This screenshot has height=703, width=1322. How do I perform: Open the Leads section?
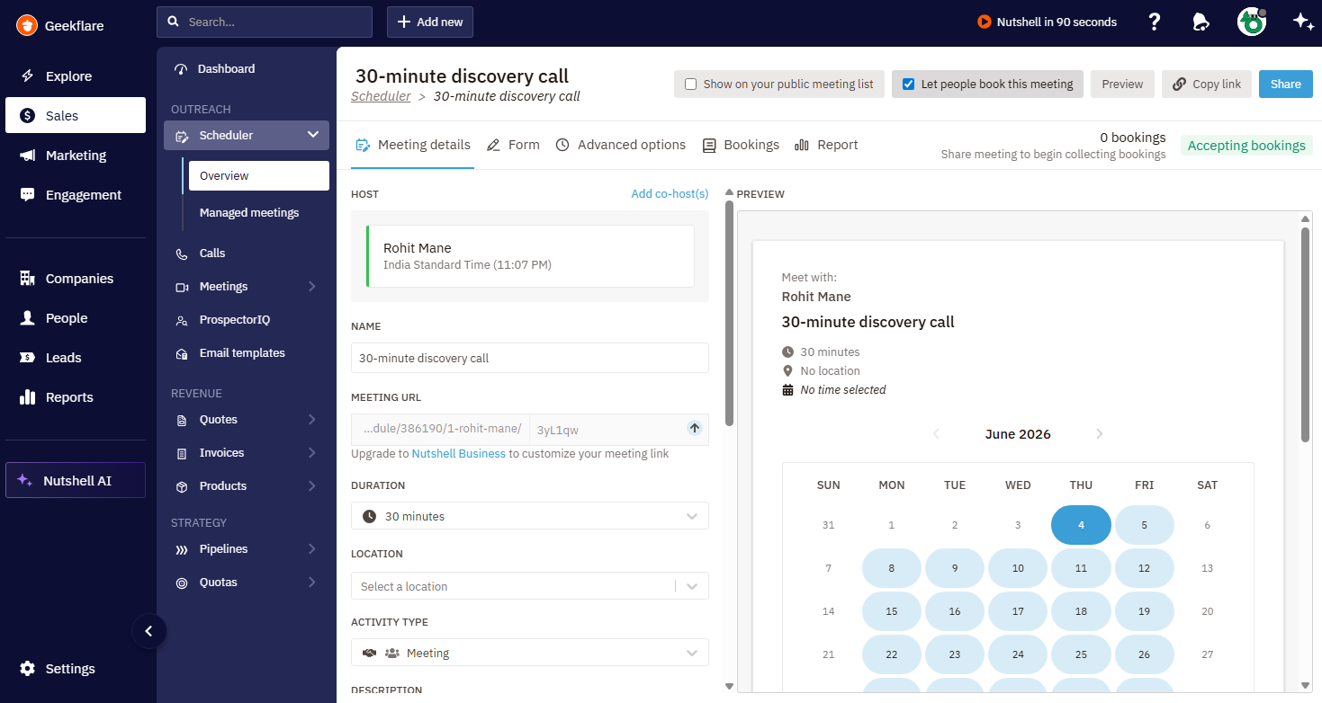76,358
